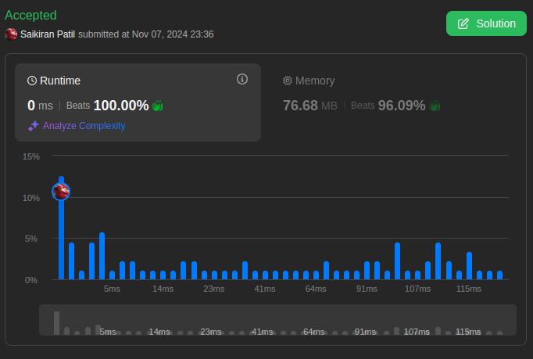Click the overview range slider below the chart
Viewport: 533px width, 359px height.
point(277,320)
